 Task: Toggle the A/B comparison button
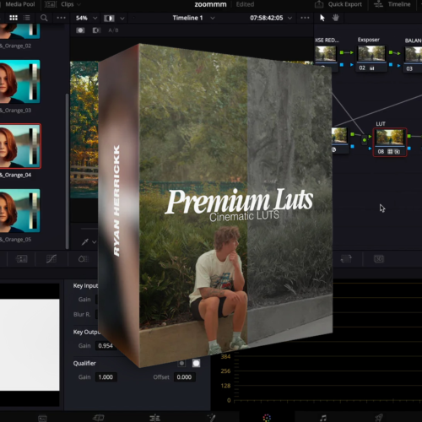(x=113, y=30)
